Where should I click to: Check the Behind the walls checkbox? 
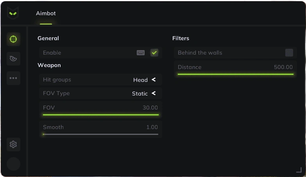[x=289, y=53]
